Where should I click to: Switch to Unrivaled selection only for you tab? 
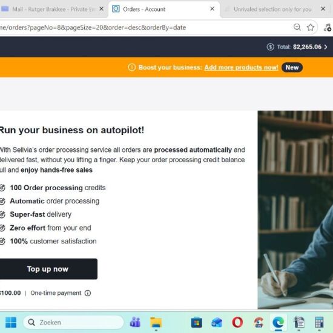272,9
